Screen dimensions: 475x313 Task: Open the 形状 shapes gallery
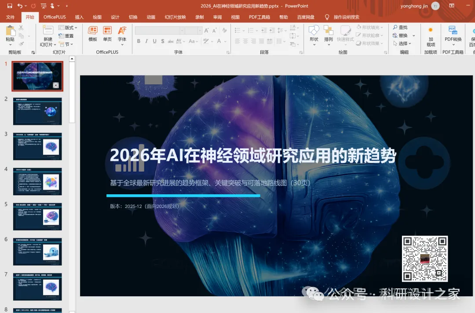pos(314,35)
